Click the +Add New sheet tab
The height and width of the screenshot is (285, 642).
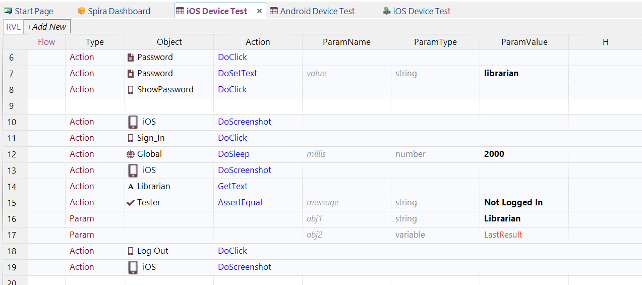[46, 27]
